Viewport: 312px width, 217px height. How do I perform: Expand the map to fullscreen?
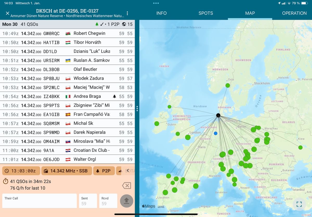pos(299,204)
